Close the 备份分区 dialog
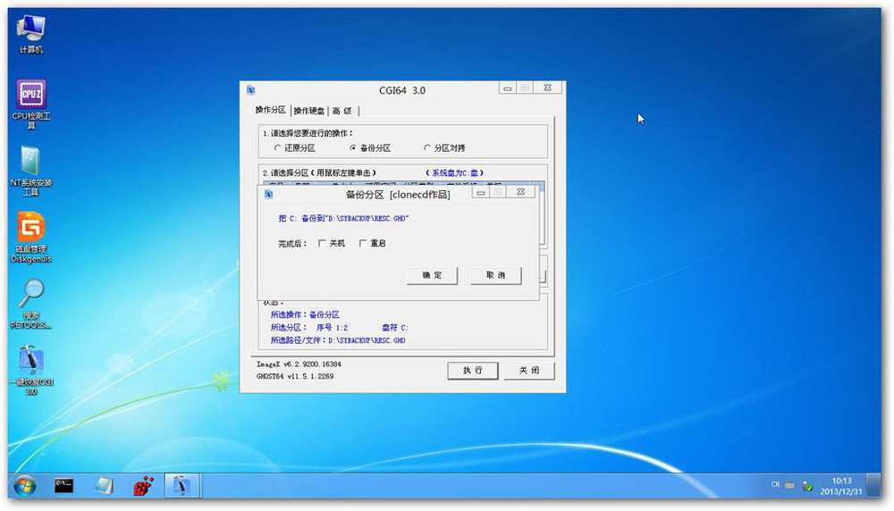 pos(520,192)
